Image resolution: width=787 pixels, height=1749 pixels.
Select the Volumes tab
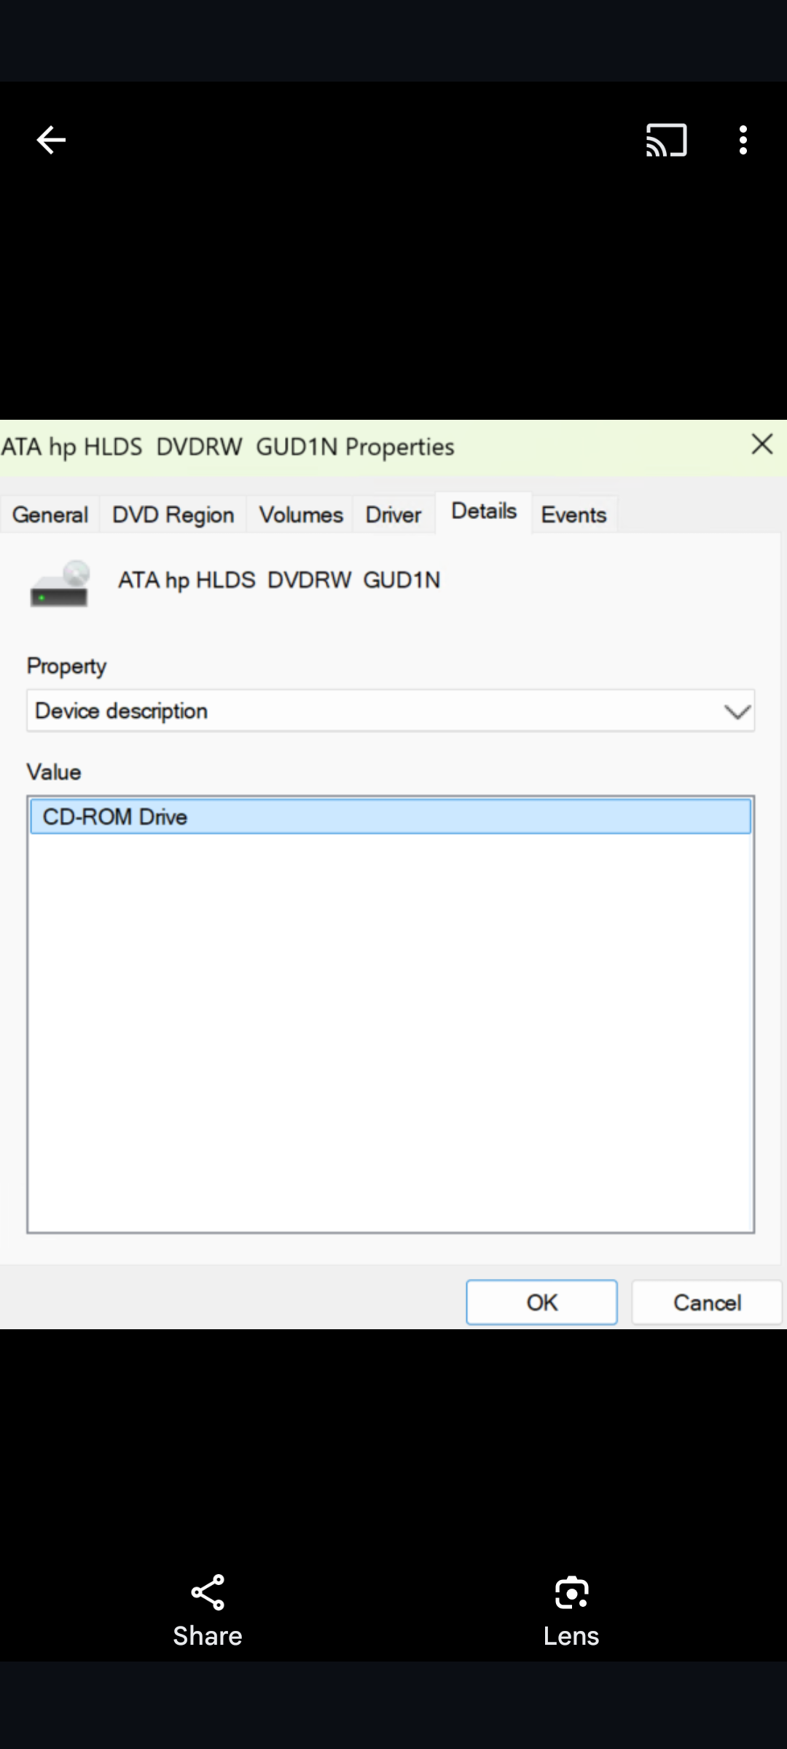coord(301,515)
